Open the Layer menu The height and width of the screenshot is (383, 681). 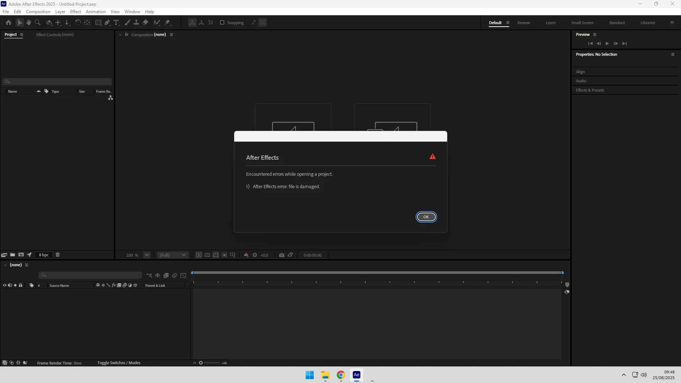point(60,12)
